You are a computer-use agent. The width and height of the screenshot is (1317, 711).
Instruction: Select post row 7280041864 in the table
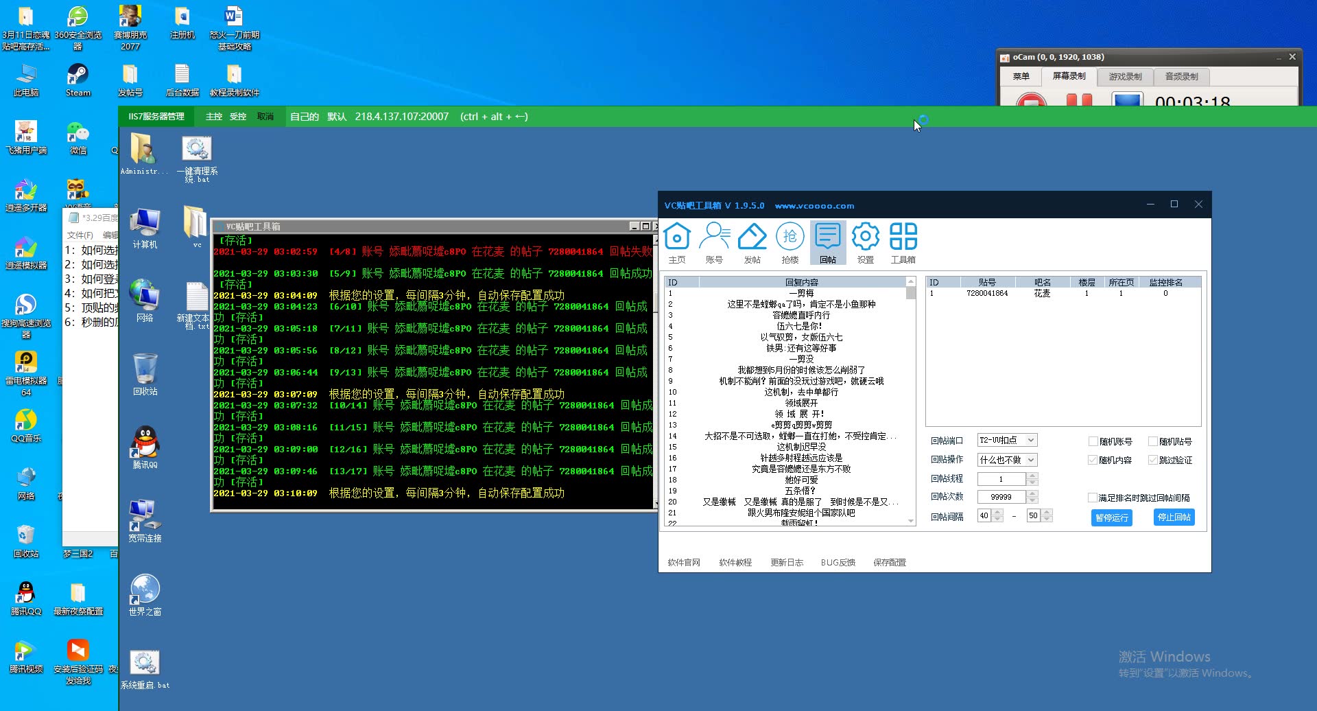pos(1063,293)
